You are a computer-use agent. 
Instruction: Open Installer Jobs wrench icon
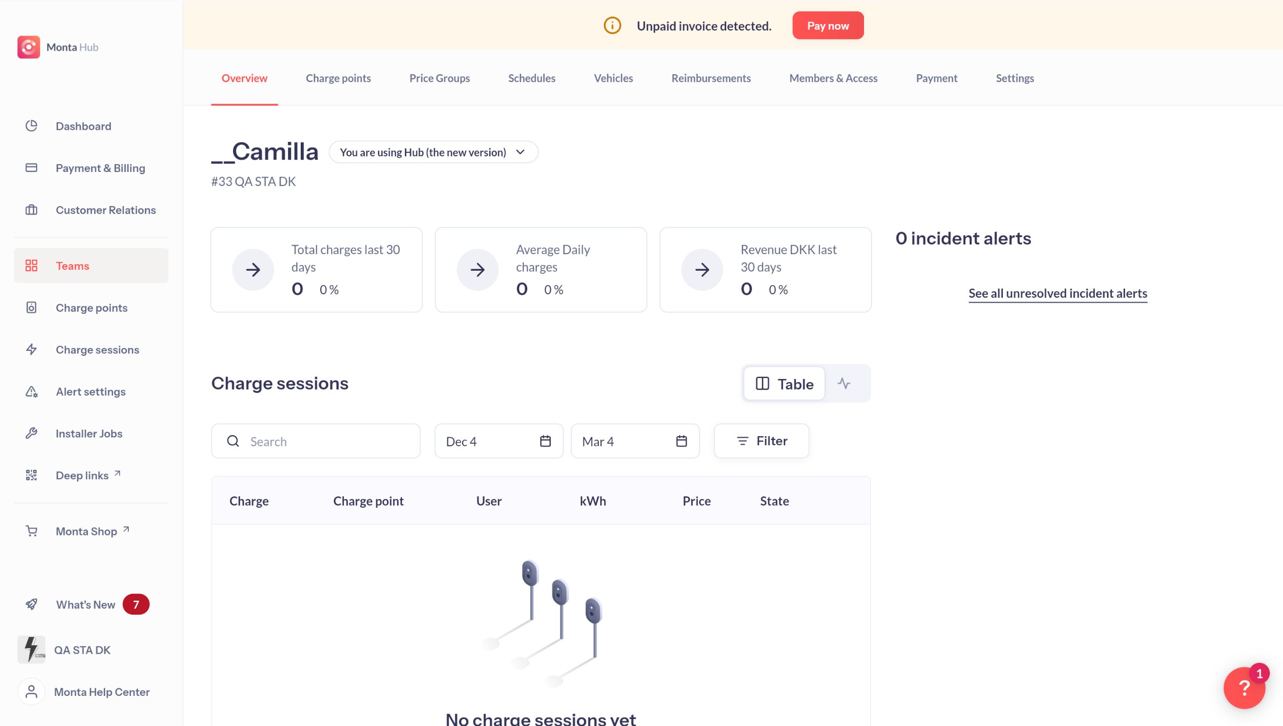point(32,433)
